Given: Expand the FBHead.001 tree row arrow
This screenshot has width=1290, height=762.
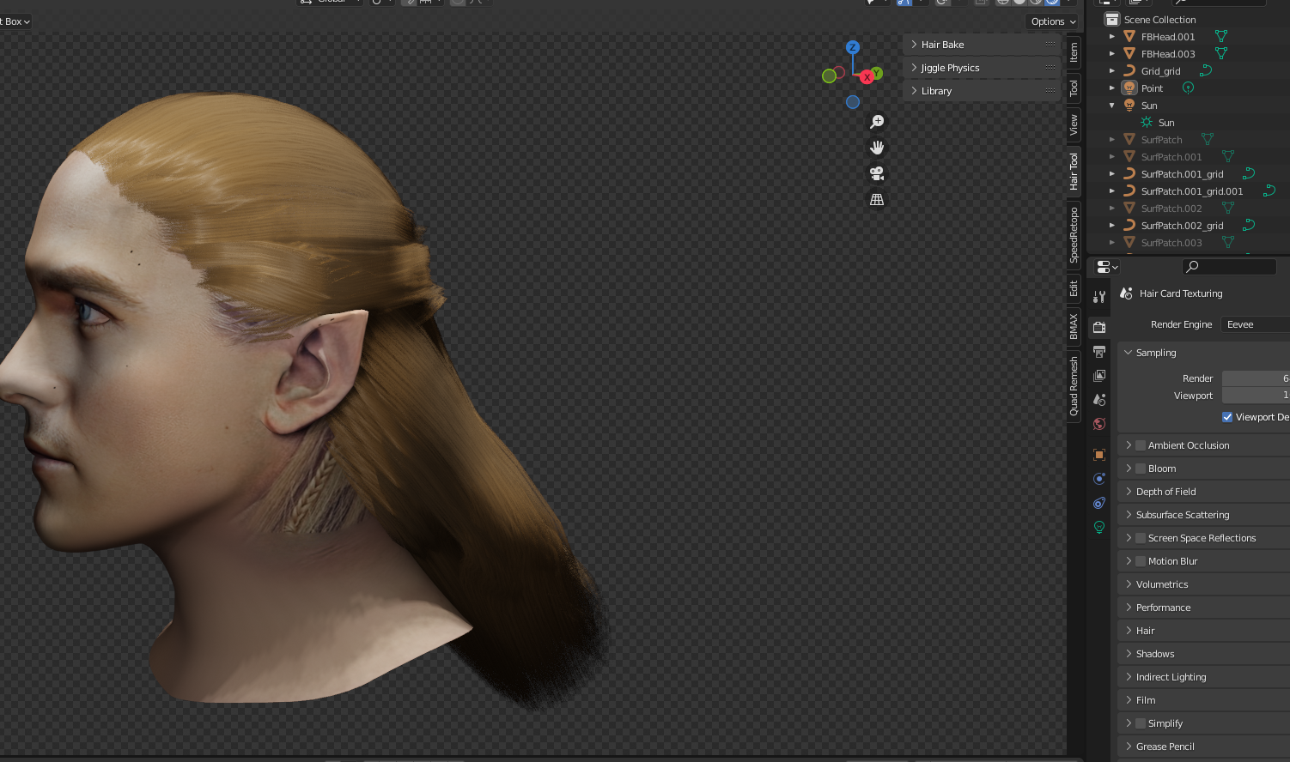Looking at the screenshot, I should pos(1112,37).
